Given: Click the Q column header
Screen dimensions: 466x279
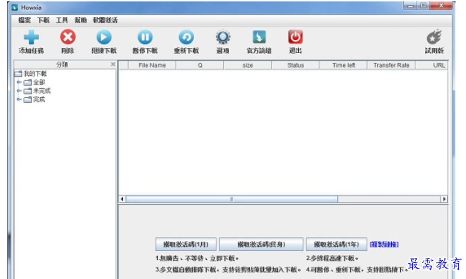Looking at the screenshot, I should point(200,65).
